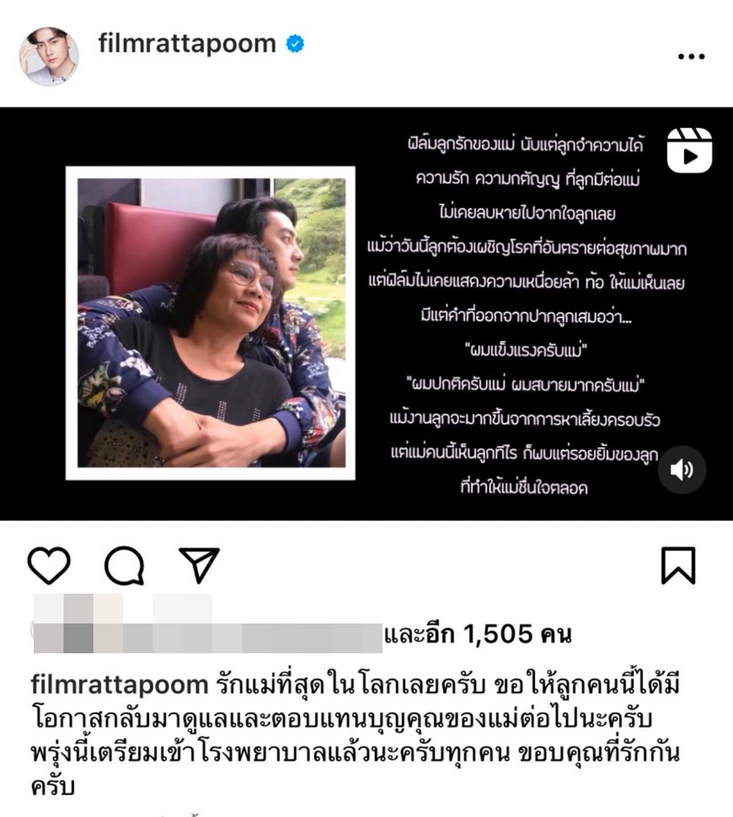View likes list via และอีก 1,505 คน
Viewport: 733px width, 817px height.
tap(478, 634)
